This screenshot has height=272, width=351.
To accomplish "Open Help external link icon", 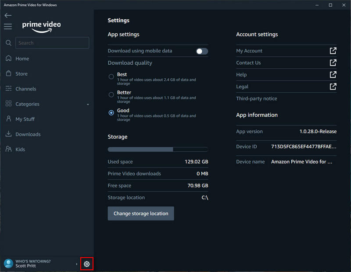I will click(333, 74).
